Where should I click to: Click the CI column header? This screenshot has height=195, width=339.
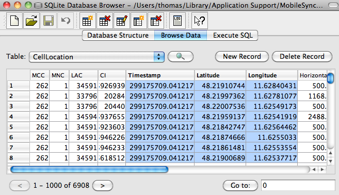pos(112,75)
